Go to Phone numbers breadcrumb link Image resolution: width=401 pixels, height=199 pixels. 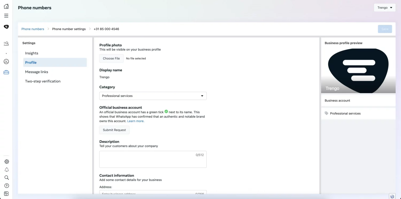pyautogui.click(x=33, y=29)
